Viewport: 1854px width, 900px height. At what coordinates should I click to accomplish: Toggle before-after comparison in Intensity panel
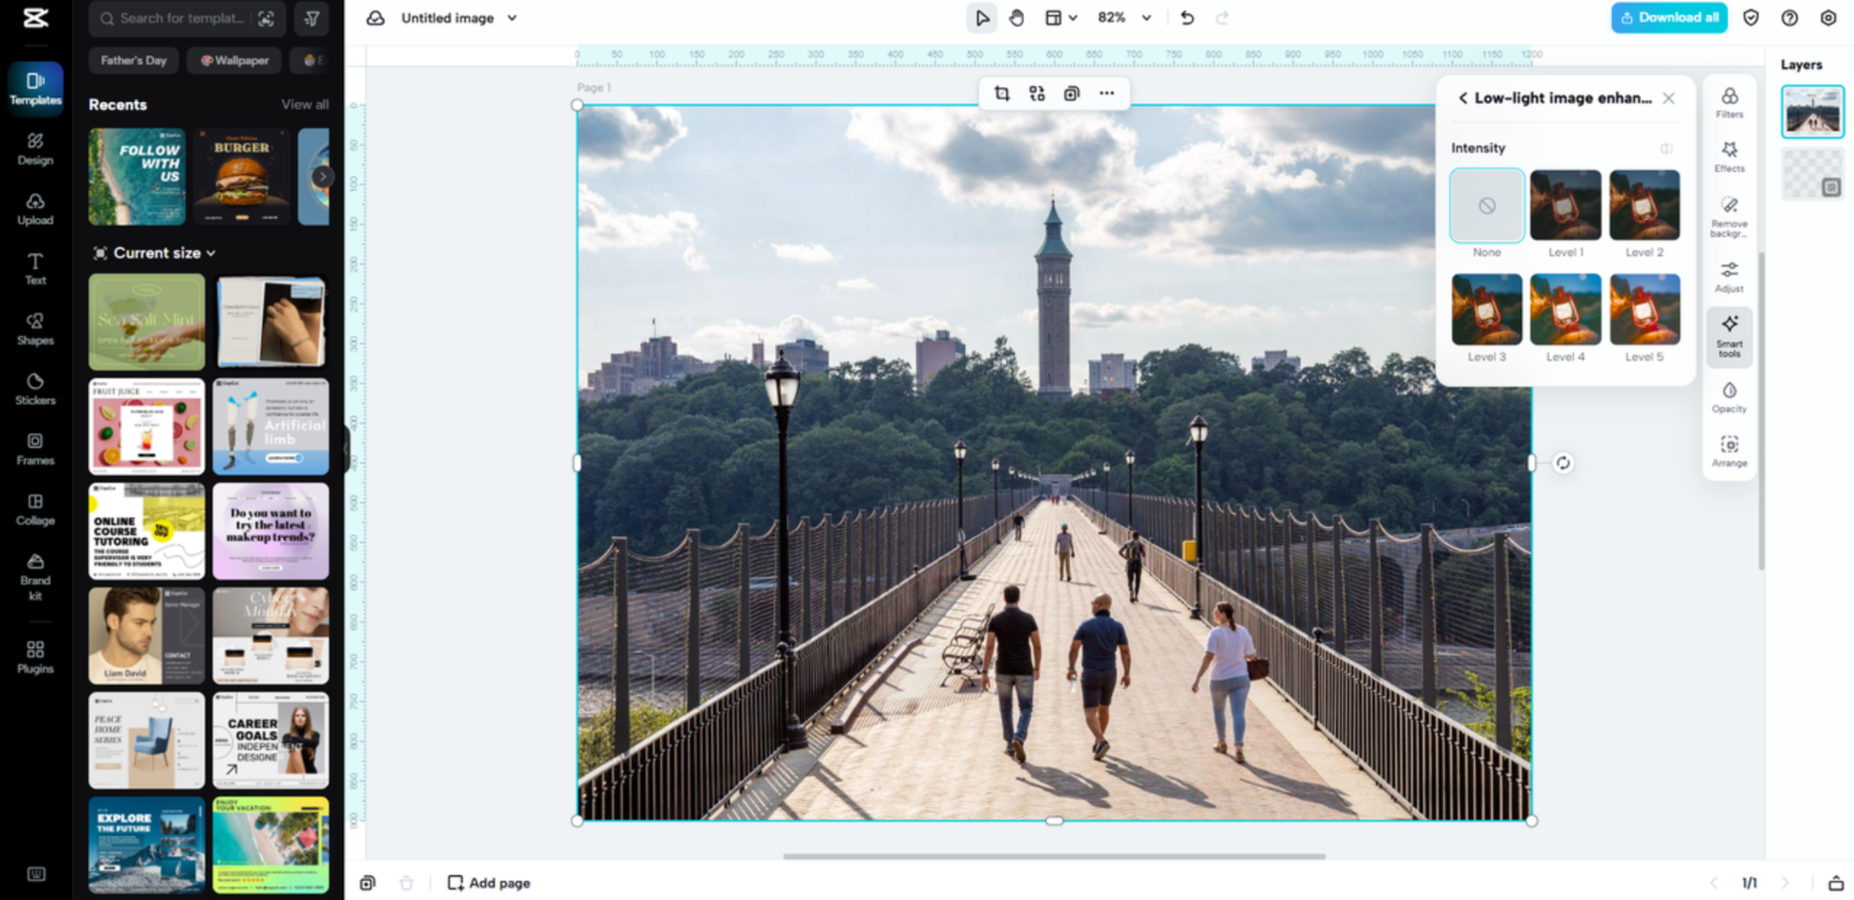[1665, 148]
